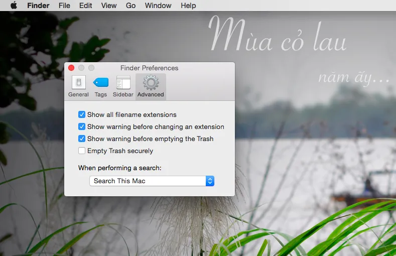Enable Empty Trash securely

coord(82,151)
